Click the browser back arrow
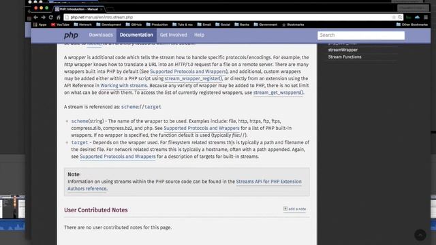This screenshot has height=245, width=436. coord(35,17)
